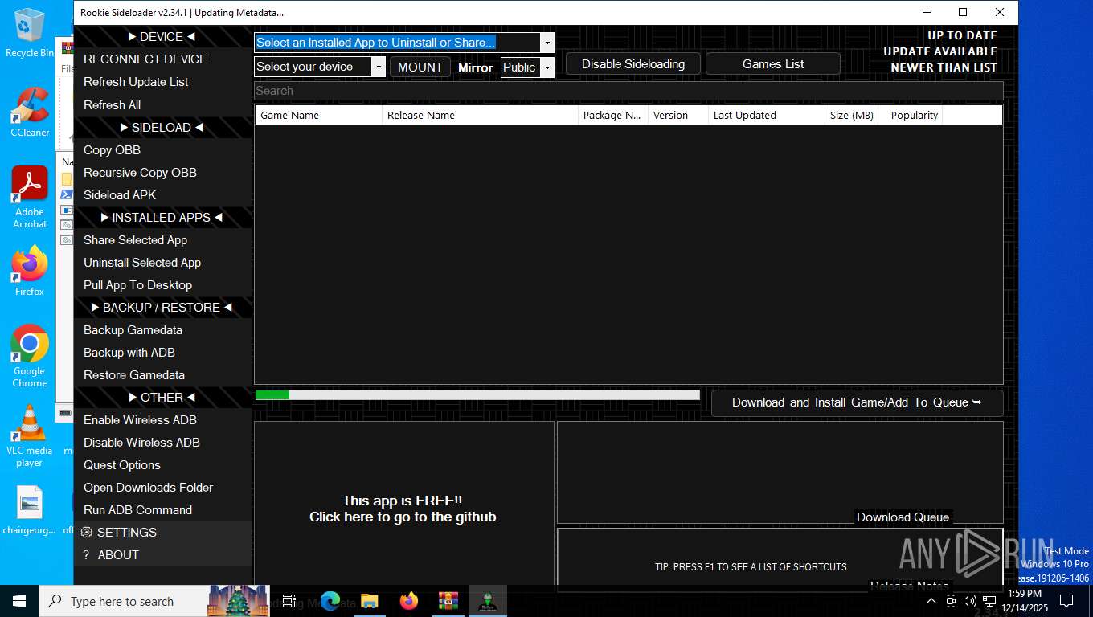Sort by Game Name column header
Image resolution: width=1093 pixels, height=617 pixels.
(x=319, y=115)
